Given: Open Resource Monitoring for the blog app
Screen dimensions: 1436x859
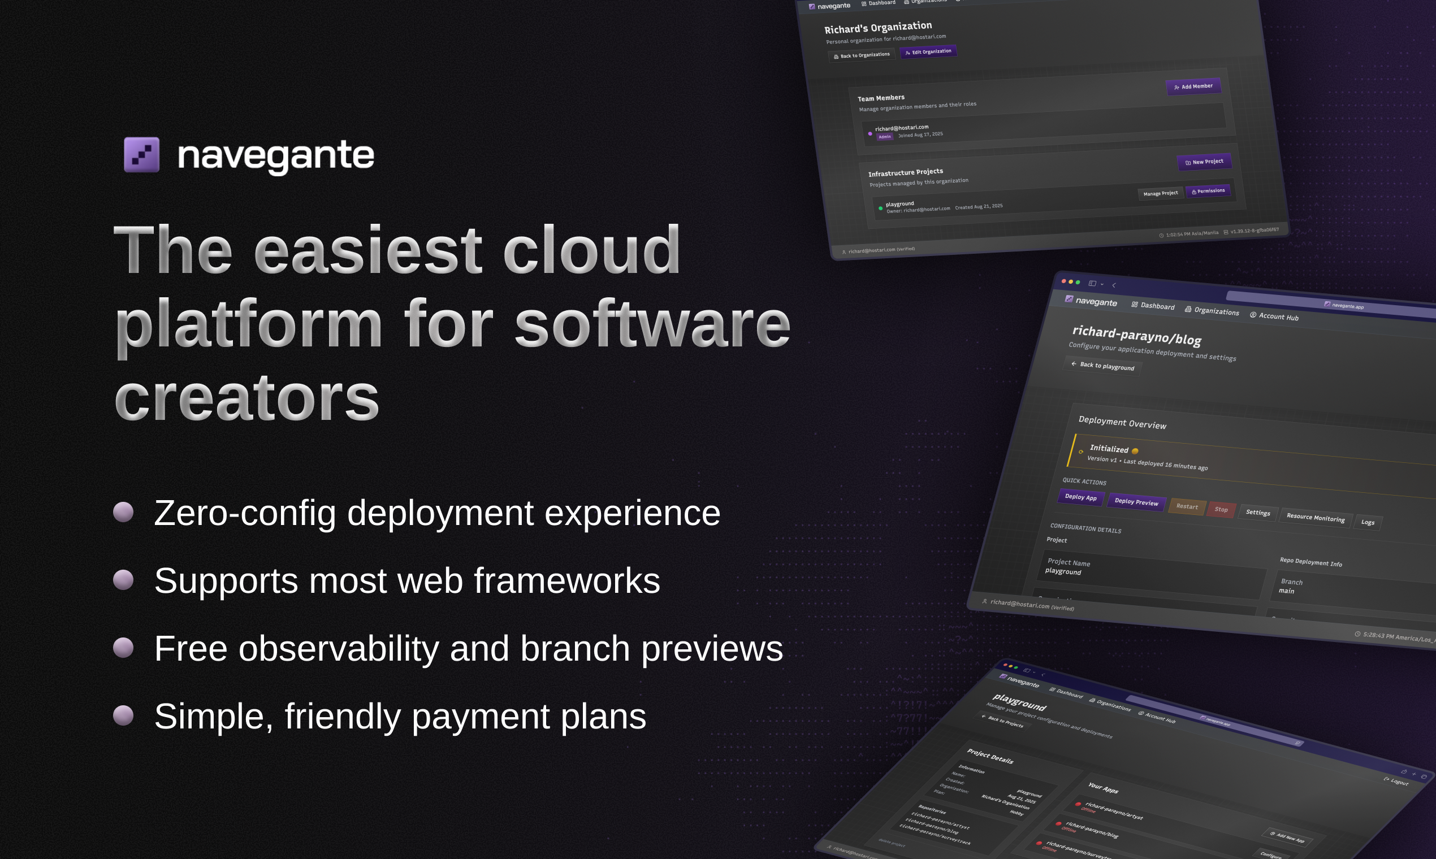Looking at the screenshot, I should pos(1315,518).
